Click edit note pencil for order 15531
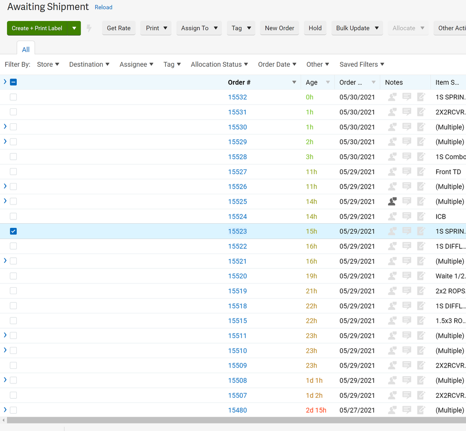 click(x=421, y=112)
